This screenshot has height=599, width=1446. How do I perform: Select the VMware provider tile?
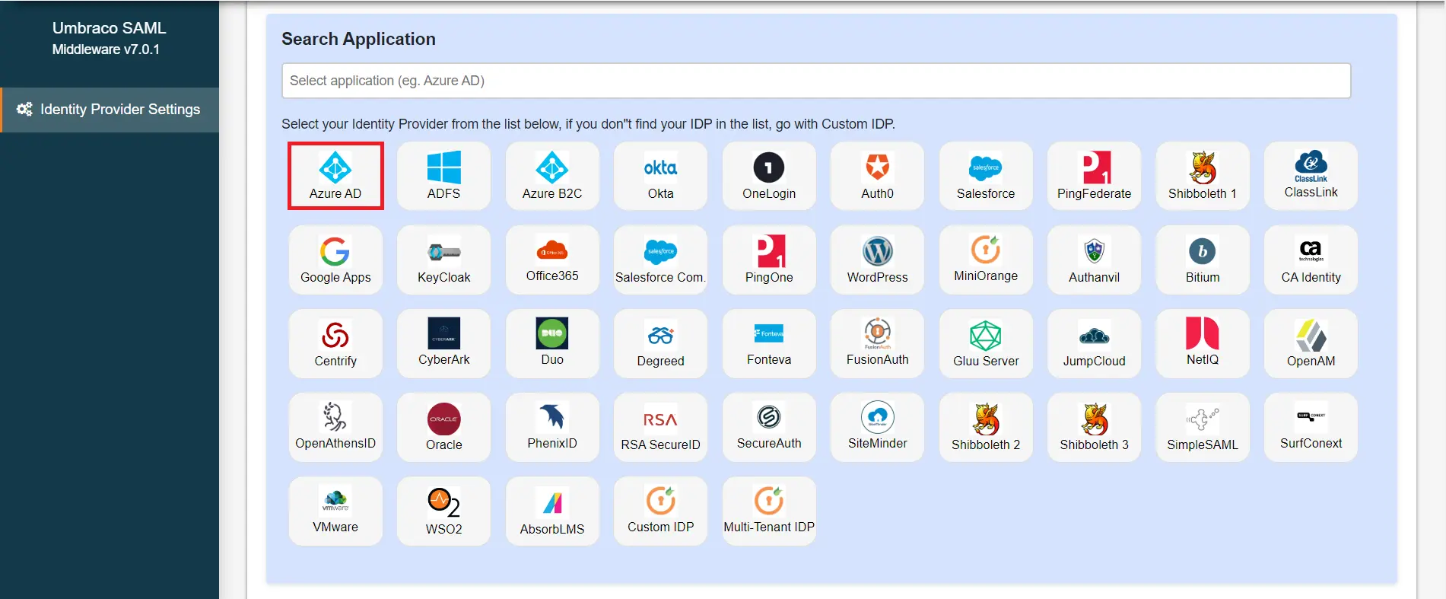click(335, 511)
